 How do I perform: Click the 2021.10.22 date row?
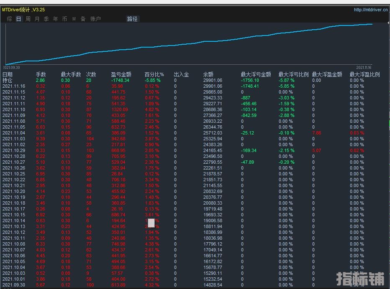click(x=14, y=180)
